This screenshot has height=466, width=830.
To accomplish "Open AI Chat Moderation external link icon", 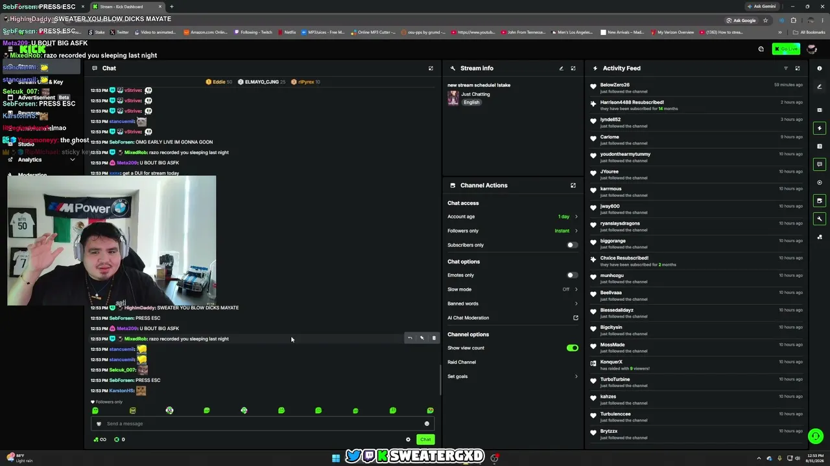I will click(x=575, y=318).
